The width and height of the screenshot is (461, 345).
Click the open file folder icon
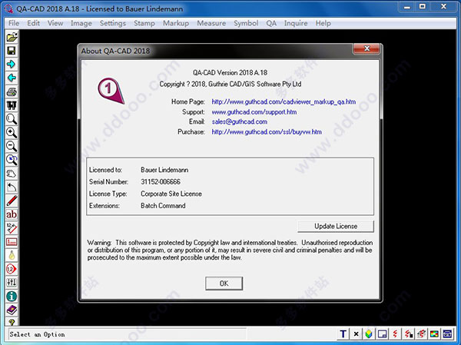pos(12,37)
